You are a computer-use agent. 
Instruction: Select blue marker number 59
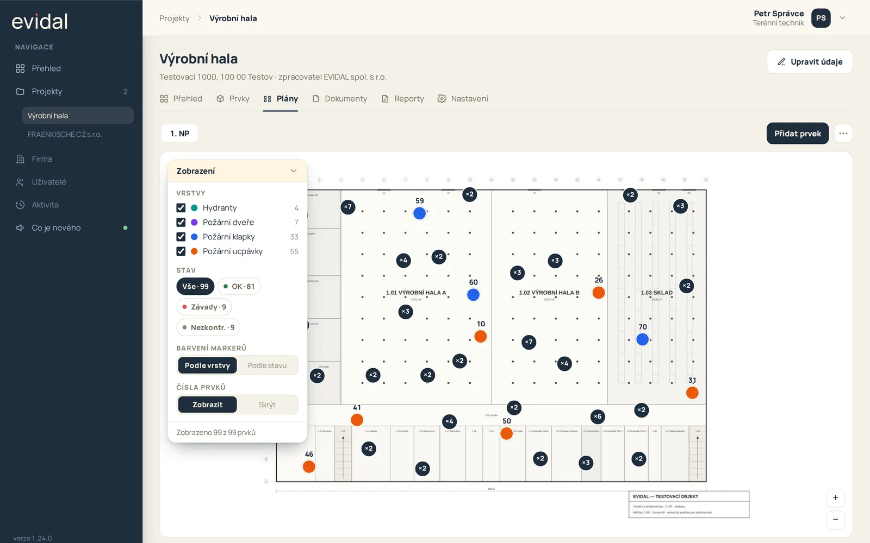419,213
